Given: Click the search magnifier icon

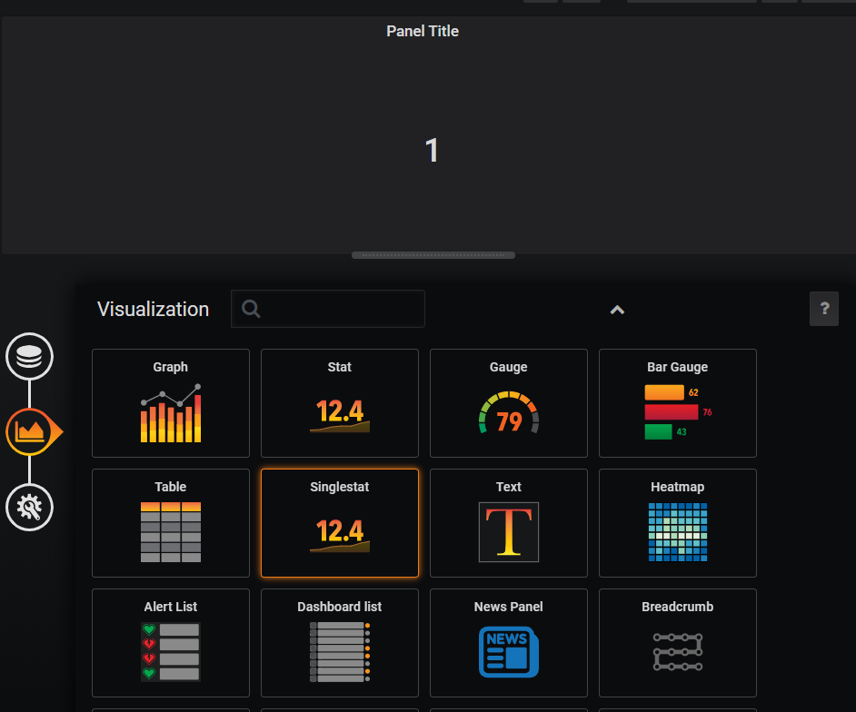Looking at the screenshot, I should coord(251,309).
